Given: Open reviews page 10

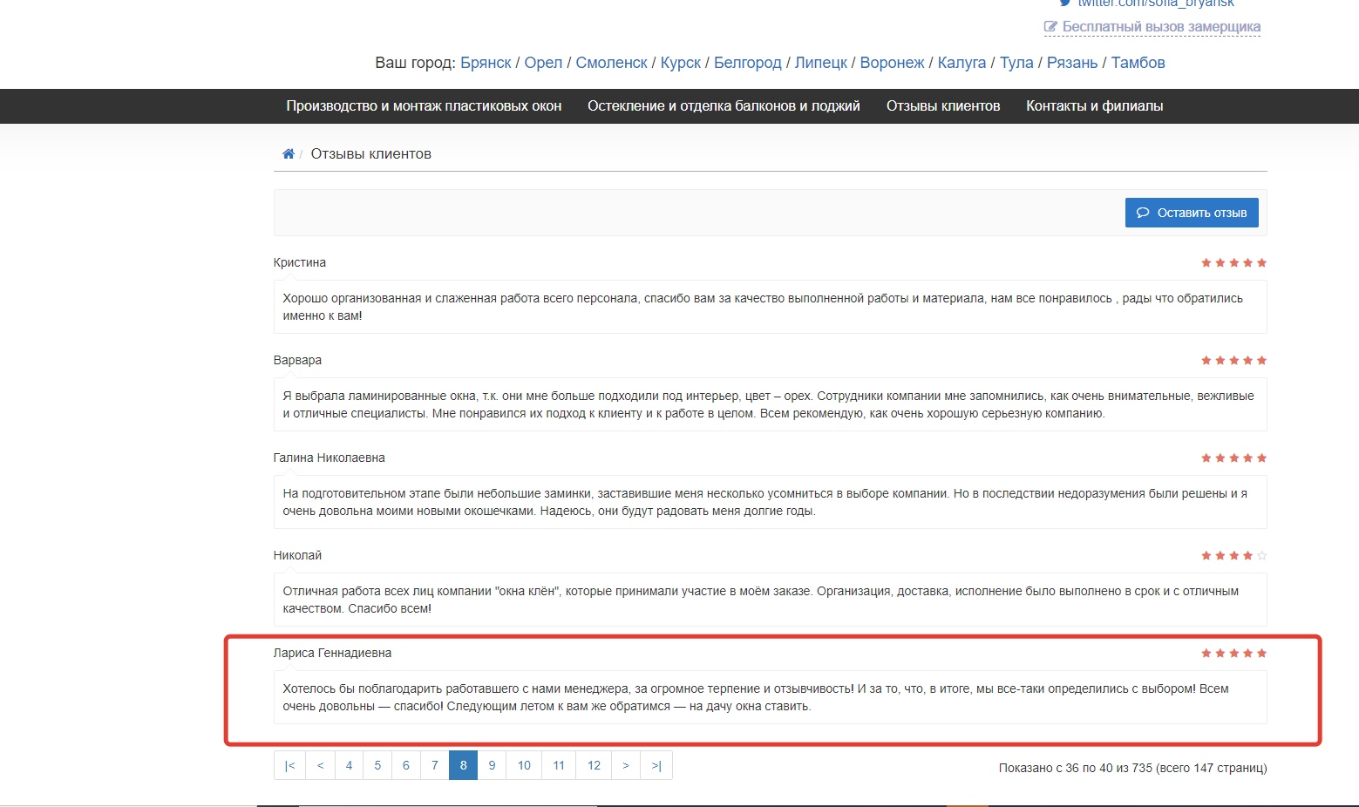Looking at the screenshot, I should 524,765.
